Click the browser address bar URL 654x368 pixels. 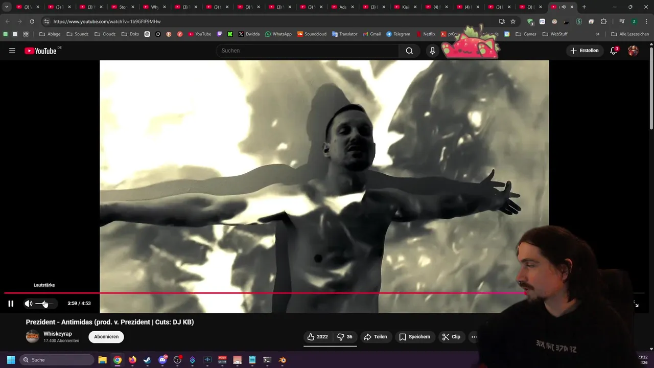coord(107,21)
